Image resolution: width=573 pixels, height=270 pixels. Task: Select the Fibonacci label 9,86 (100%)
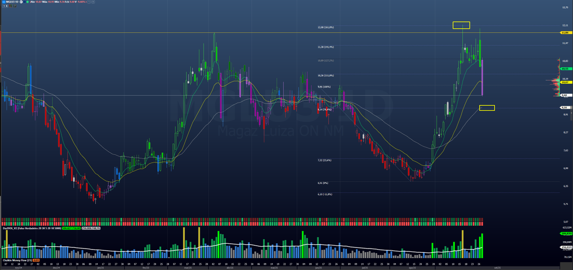pyautogui.click(x=324, y=87)
